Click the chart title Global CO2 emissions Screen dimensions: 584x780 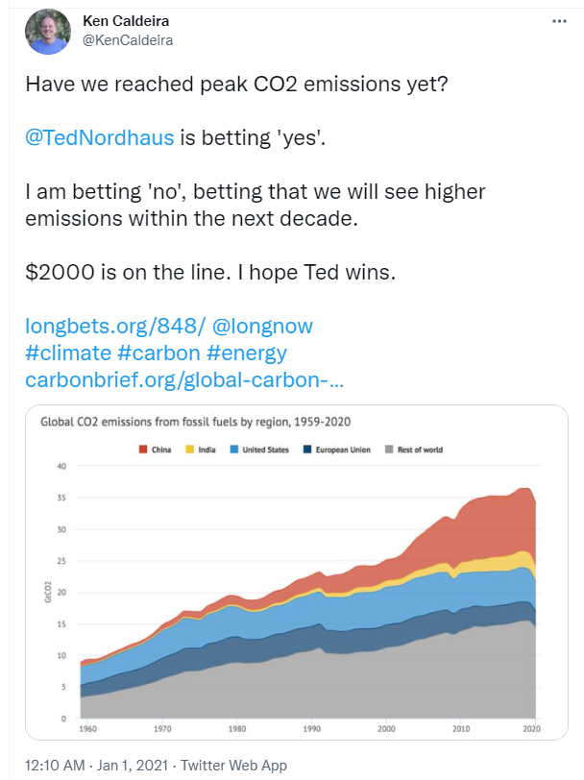[x=196, y=422]
